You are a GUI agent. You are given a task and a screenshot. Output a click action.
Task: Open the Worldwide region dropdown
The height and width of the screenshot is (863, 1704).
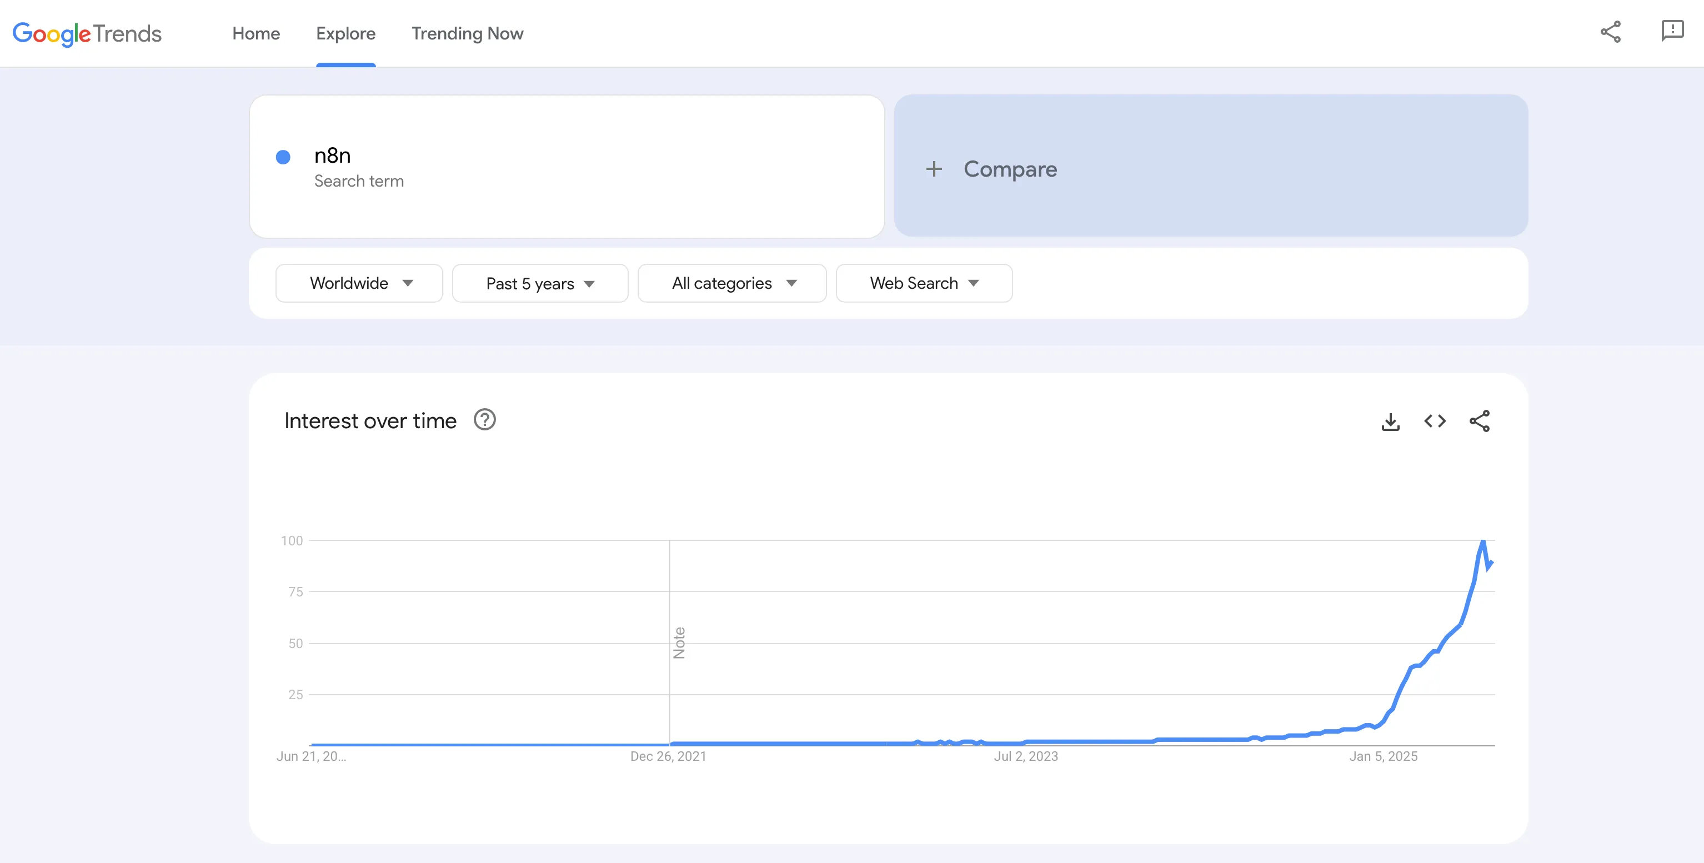[x=359, y=283]
